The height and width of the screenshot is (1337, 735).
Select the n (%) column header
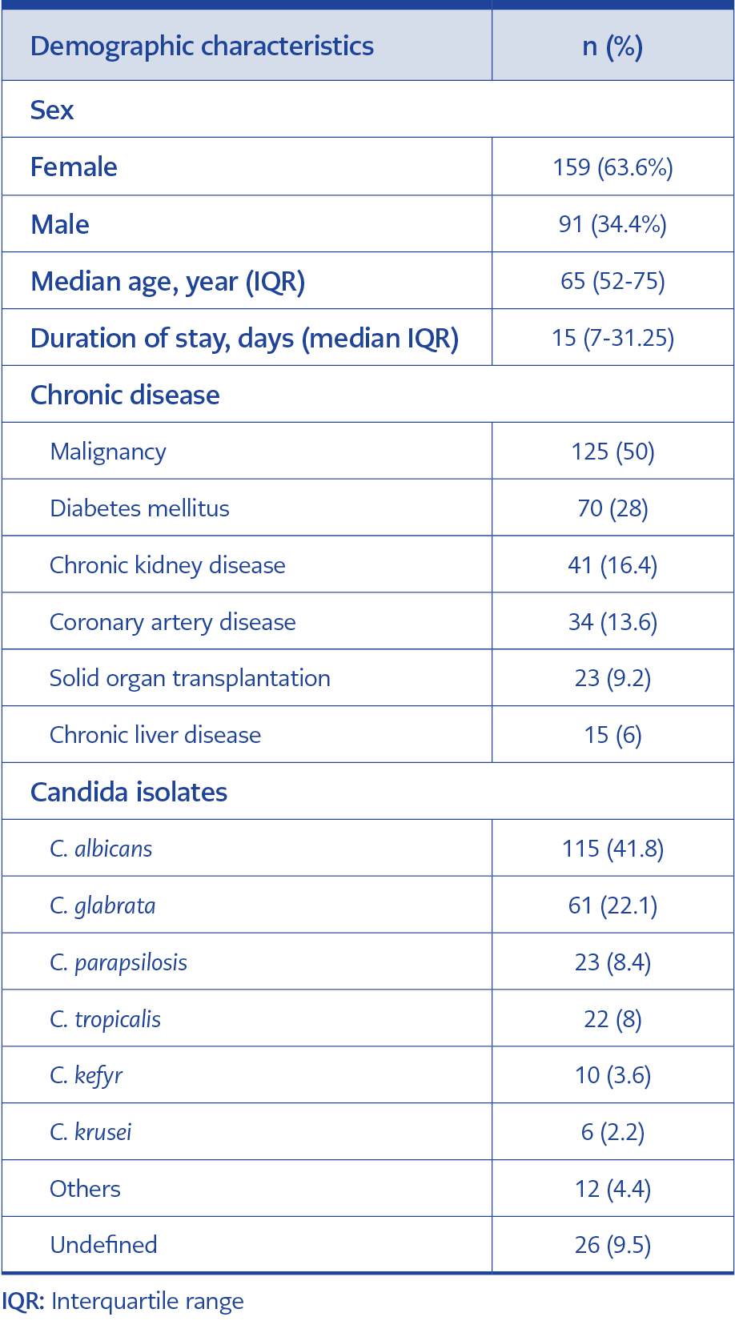tap(612, 46)
